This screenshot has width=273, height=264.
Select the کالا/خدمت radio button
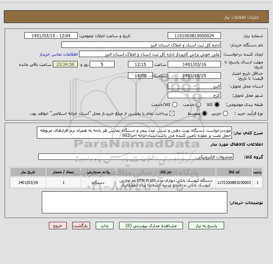(175, 105)
